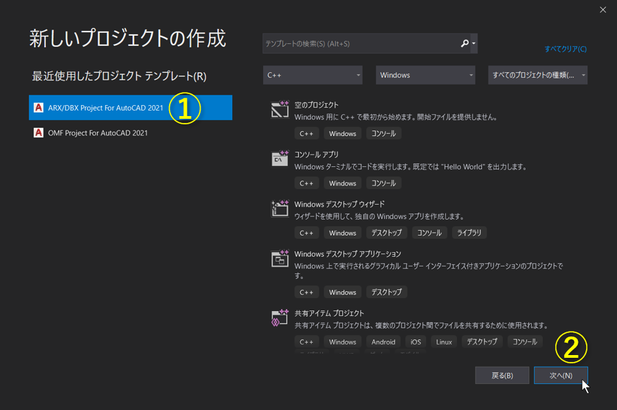Click the コンソール tag under デスクトップ ウィザード
This screenshot has width=617, height=410.
point(429,233)
